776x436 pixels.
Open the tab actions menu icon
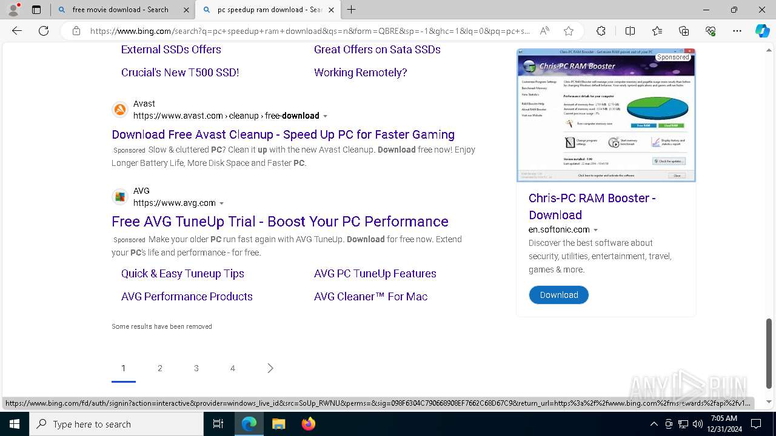36,10
